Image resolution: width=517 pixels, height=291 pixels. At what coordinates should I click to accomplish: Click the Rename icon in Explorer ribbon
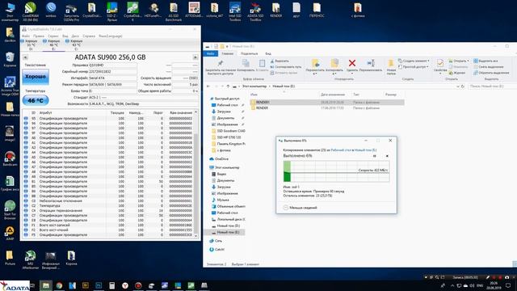pyautogui.click(x=371, y=63)
